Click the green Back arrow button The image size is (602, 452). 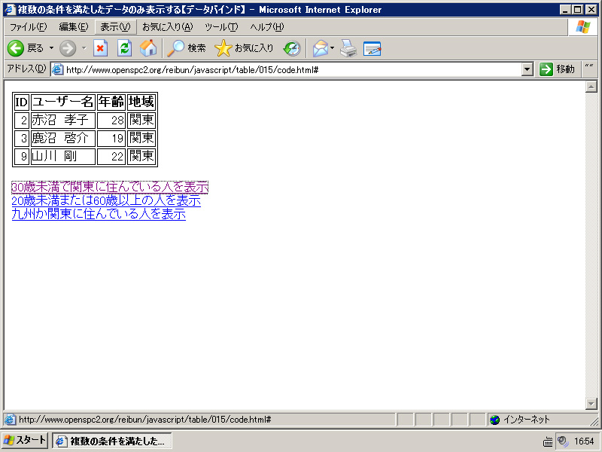coord(16,48)
